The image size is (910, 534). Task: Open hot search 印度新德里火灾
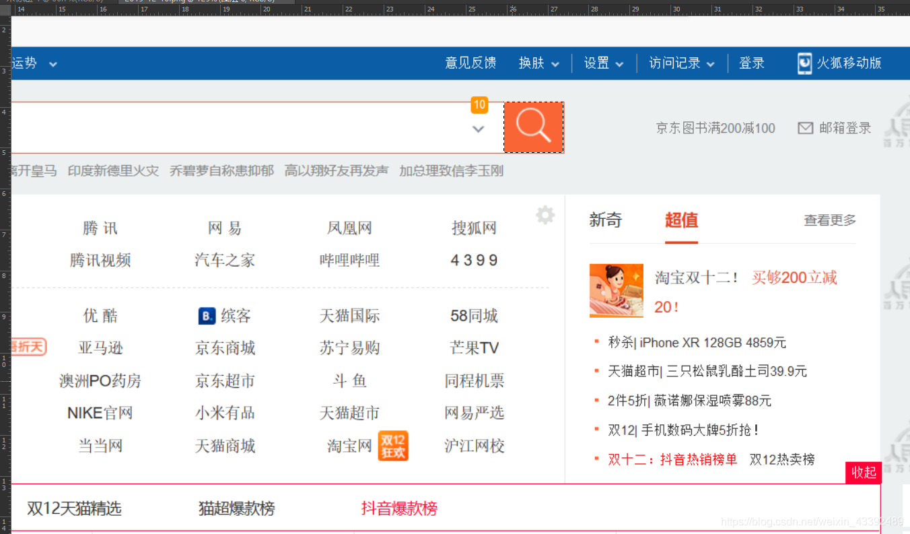click(x=113, y=171)
